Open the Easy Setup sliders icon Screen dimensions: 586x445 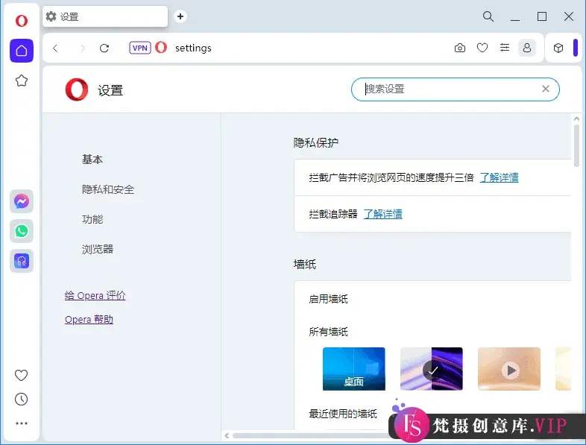(505, 48)
